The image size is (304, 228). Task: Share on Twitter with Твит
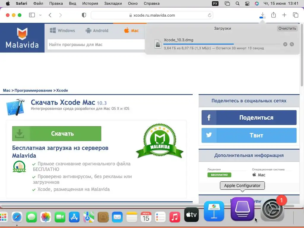(x=249, y=135)
